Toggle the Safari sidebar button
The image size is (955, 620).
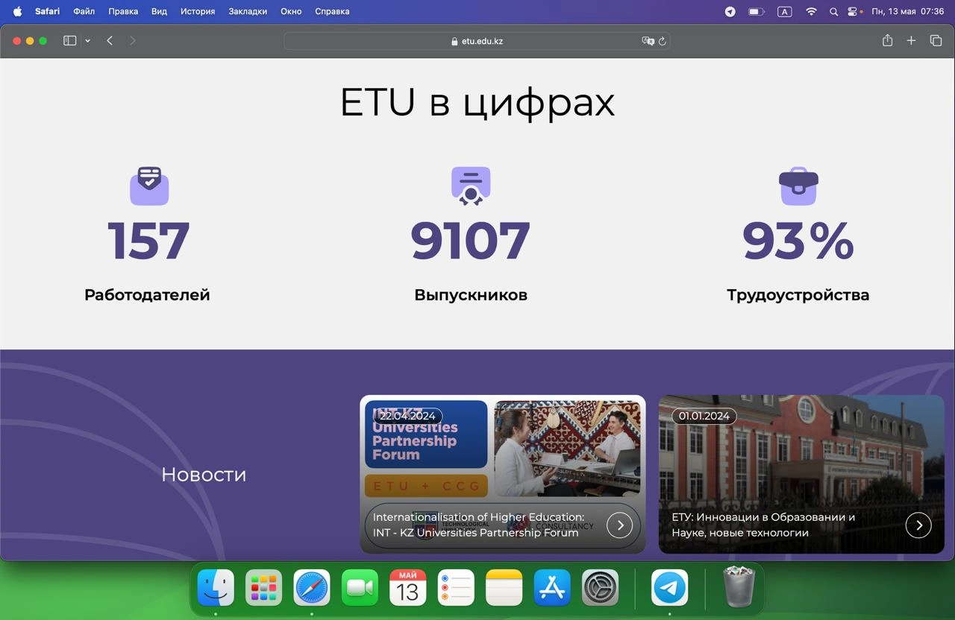point(70,41)
